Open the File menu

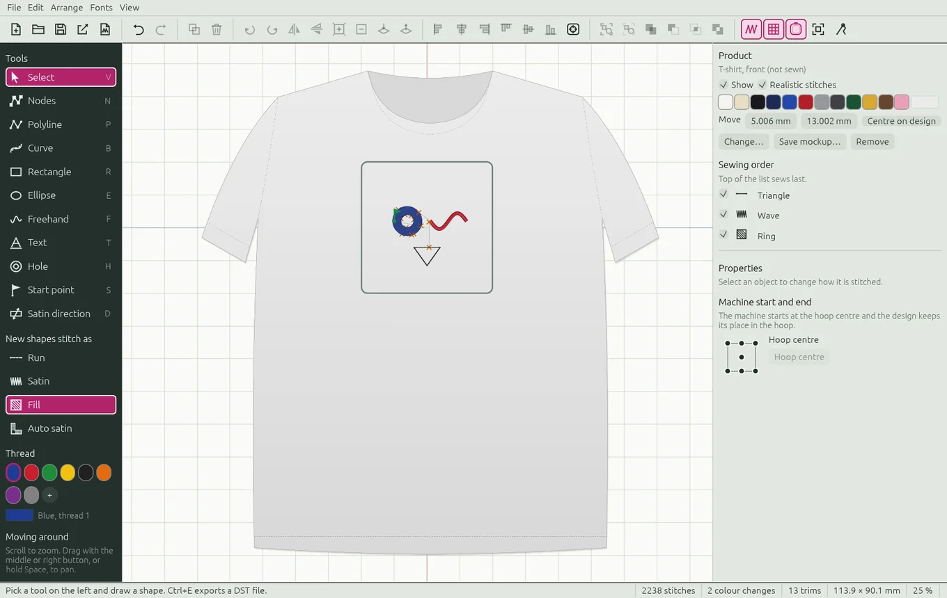tap(14, 8)
